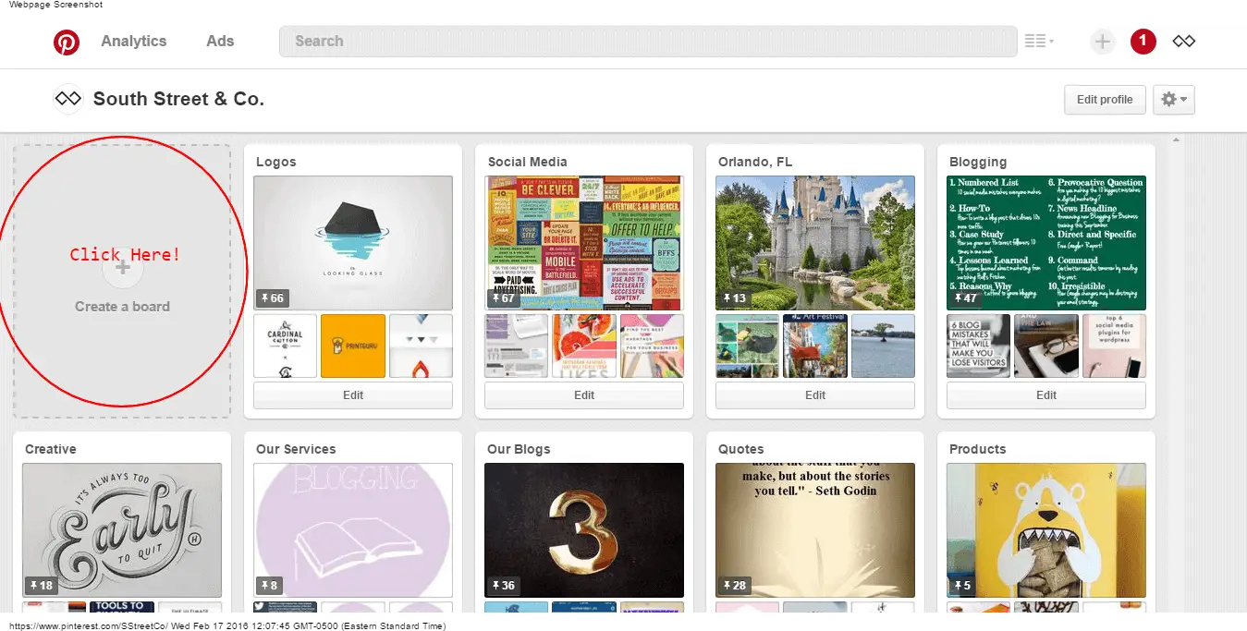Click the 8 pins count on Our Services
This screenshot has height=631, width=1247.
pos(268,585)
